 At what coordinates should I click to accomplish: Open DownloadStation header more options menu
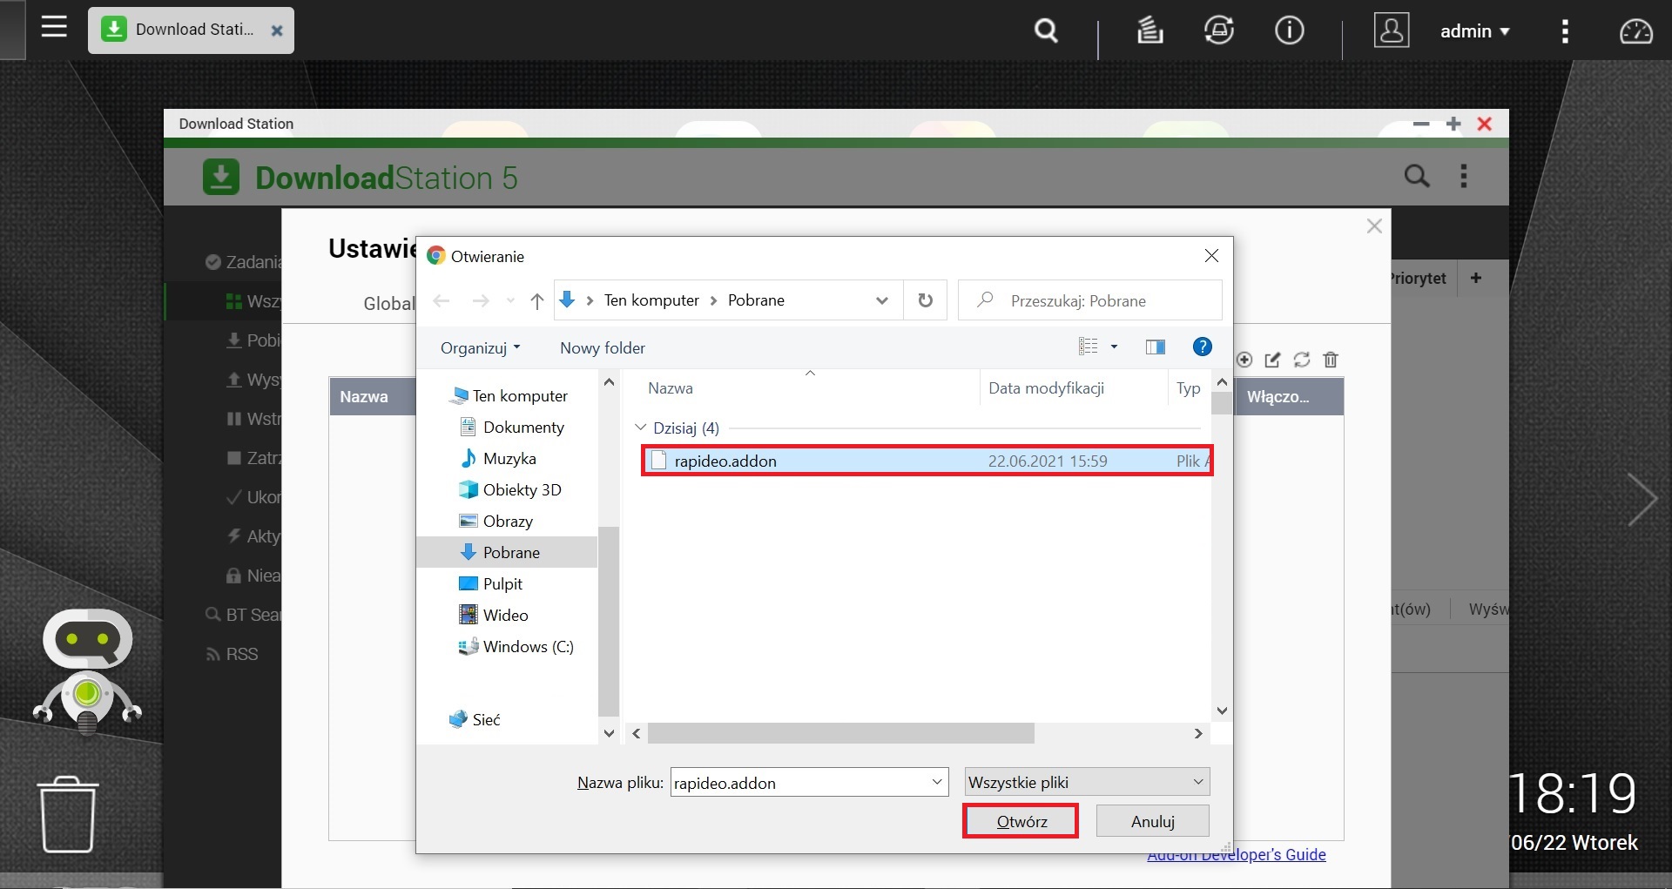[x=1464, y=177]
